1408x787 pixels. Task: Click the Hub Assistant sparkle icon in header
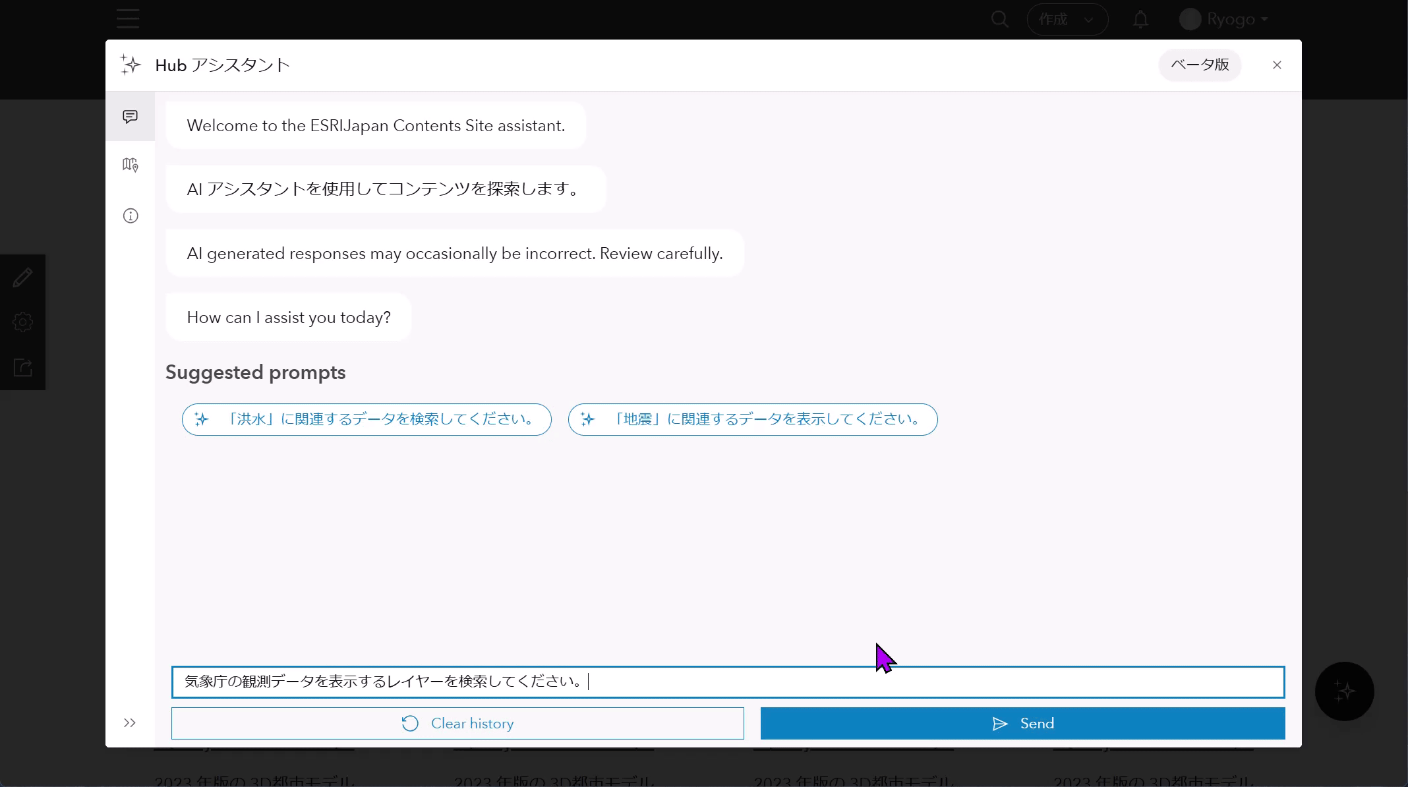[x=131, y=65]
